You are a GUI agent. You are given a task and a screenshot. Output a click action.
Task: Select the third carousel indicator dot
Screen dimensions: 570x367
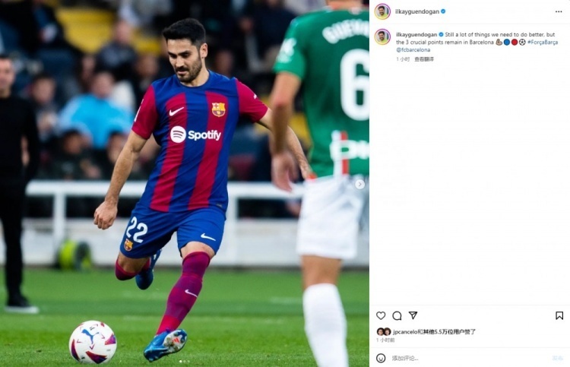click(x=188, y=361)
